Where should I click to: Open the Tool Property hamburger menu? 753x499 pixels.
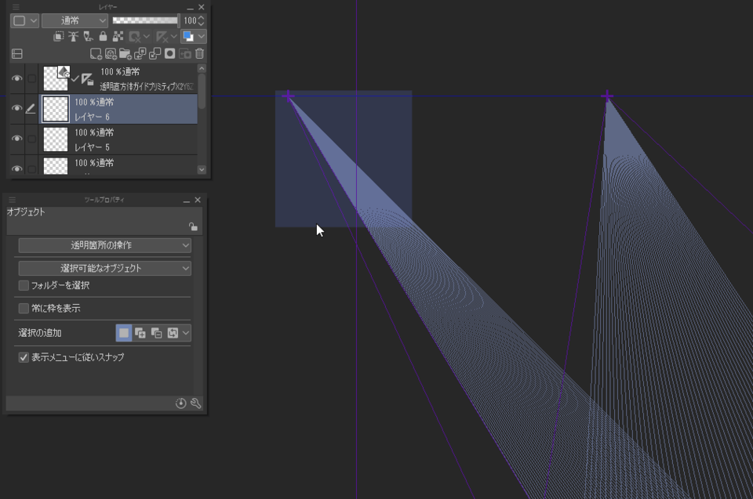tap(11, 199)
